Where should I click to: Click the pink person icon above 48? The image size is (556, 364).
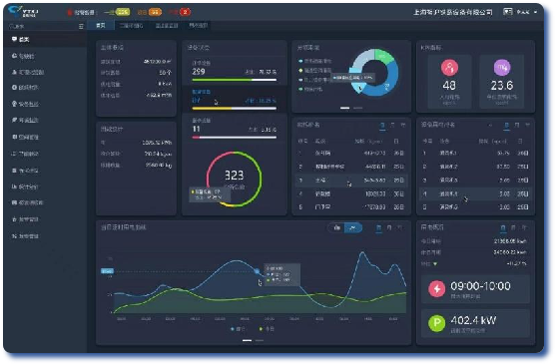pos(449,67)
